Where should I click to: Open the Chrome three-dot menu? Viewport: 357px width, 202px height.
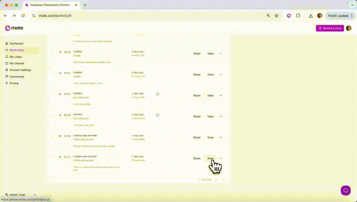(x=352, y=16)
